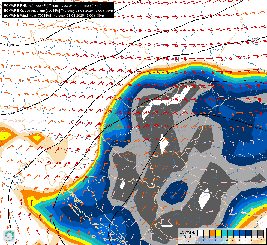Click the 3040 geopotential contour label
This screenshot has width=267, height=245.
(x=254, y=127)
